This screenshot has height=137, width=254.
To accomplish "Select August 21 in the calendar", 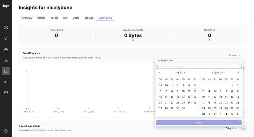I will pos(226,102).
